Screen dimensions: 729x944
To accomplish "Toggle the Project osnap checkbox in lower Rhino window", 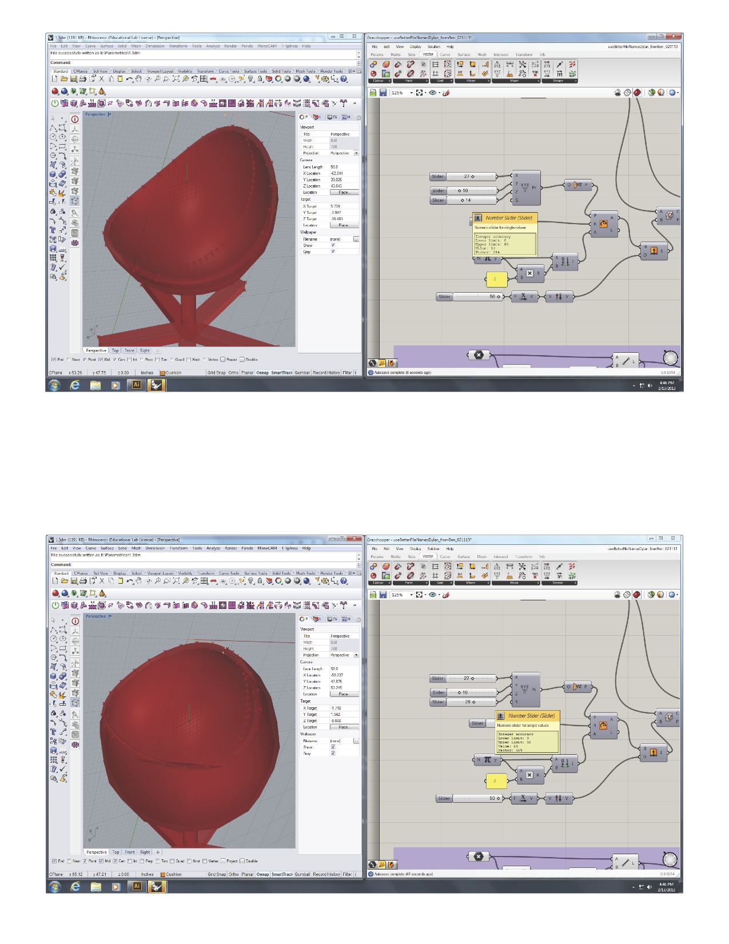I will point(223,861).
